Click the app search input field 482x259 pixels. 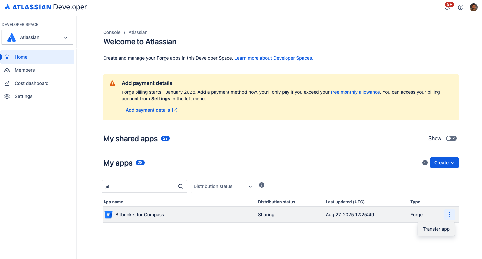pos(139,186)
